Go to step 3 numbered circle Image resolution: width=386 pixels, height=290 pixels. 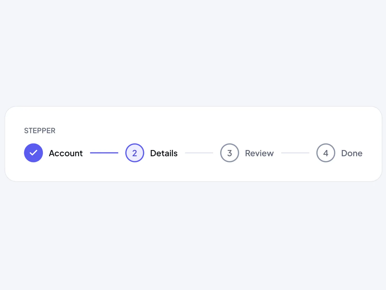(x=229, y=153)
